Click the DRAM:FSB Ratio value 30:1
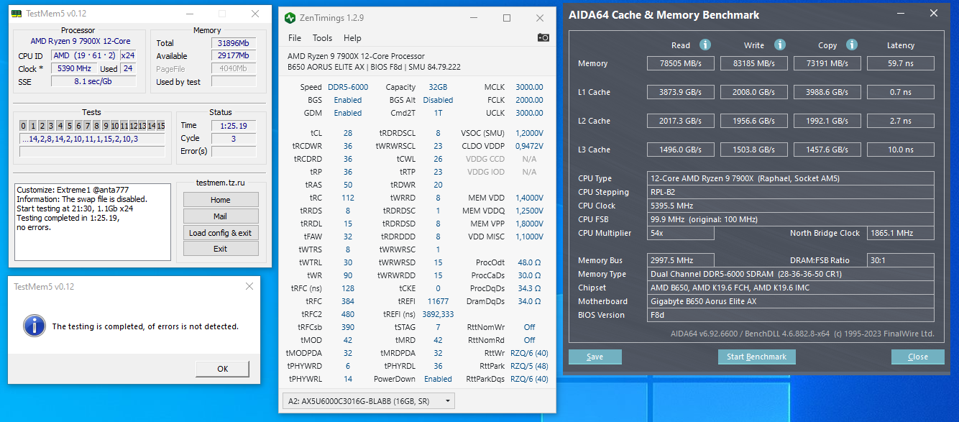Viewport: 959px width, 422px height. point(901,260)
